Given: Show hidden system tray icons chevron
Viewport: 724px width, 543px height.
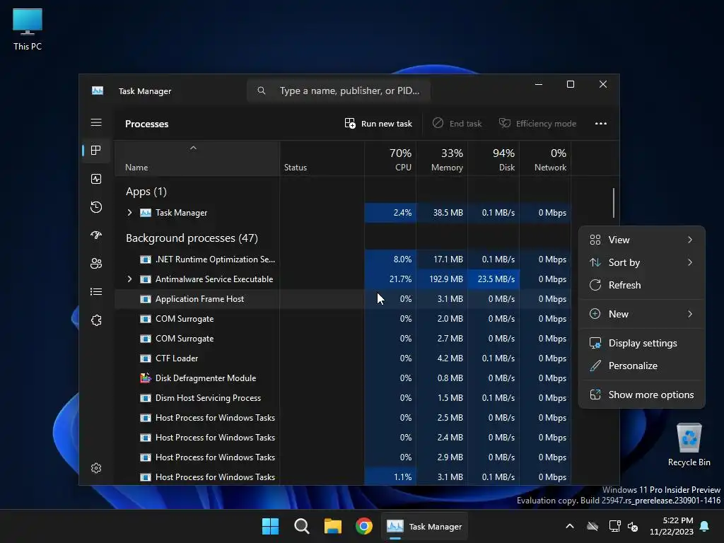Looking at the screenshot, I should coord(570,526).
